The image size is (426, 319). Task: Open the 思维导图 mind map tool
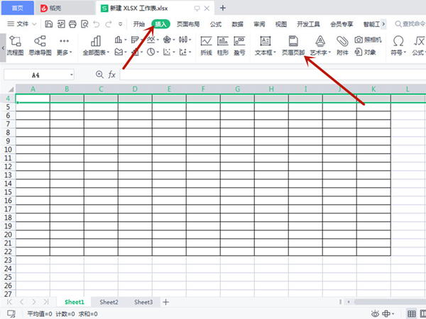pos(40,43)
